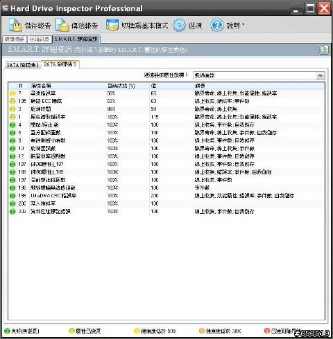Maximize the Hard Drive Inspector window
The height and width of the screenshot is (339, 333).
click(x=310, y=9)
